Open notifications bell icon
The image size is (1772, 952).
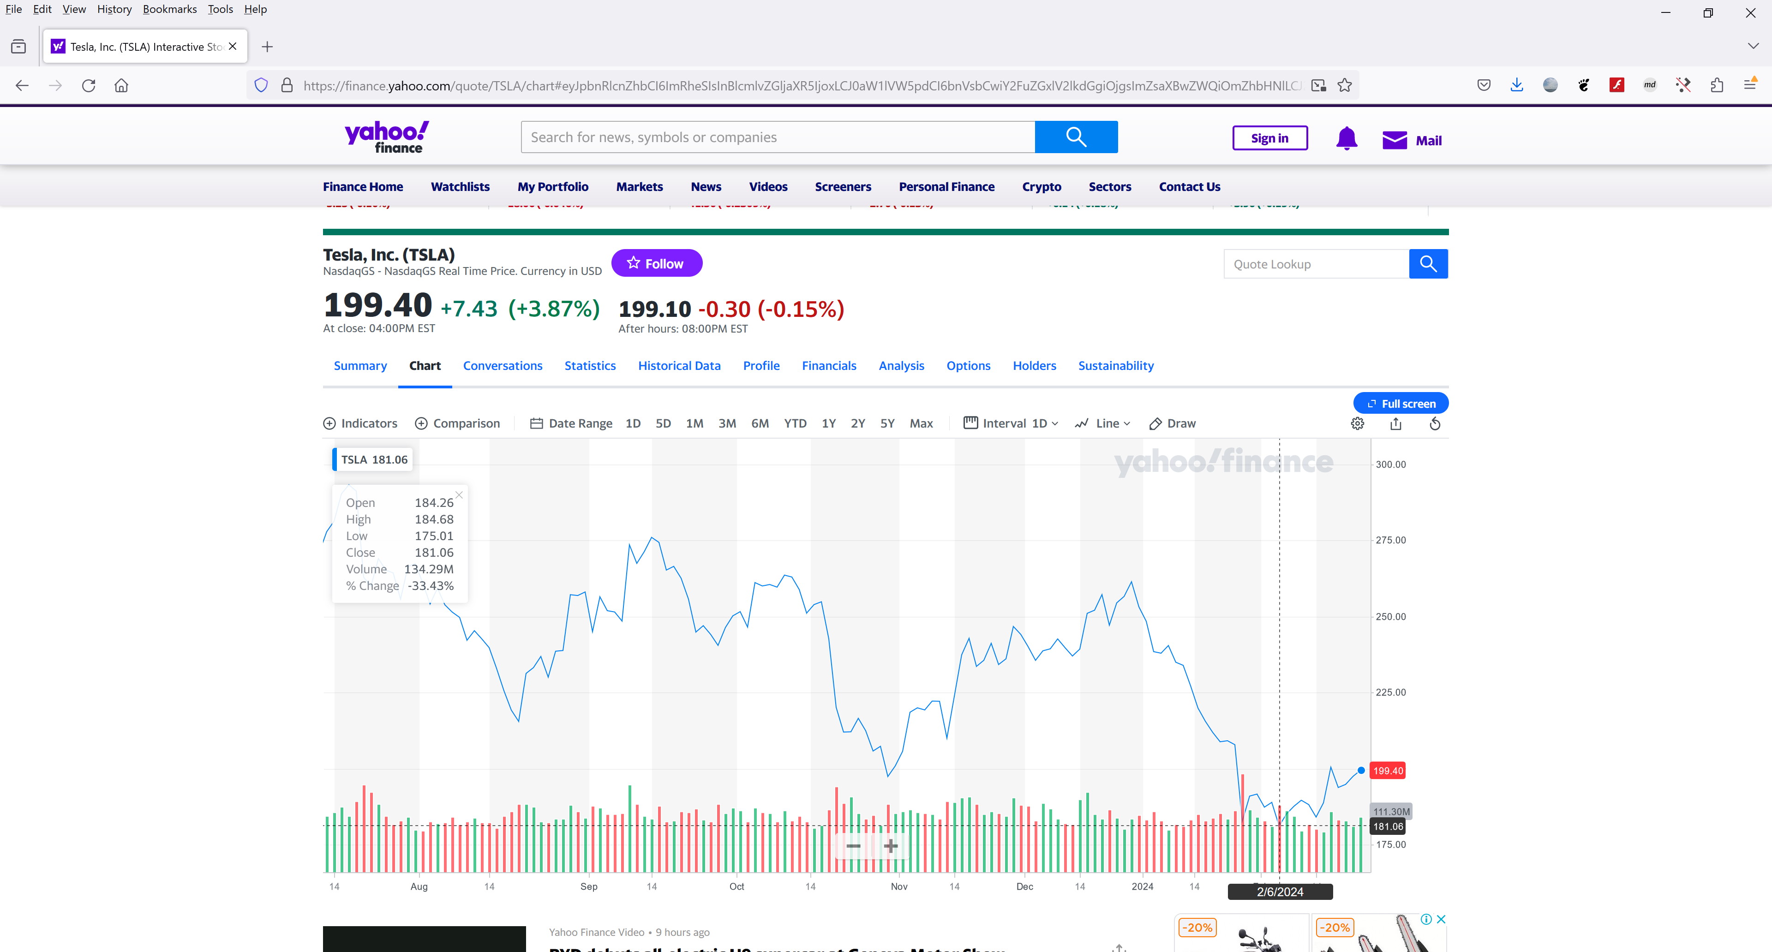(x=1346, y=140)
